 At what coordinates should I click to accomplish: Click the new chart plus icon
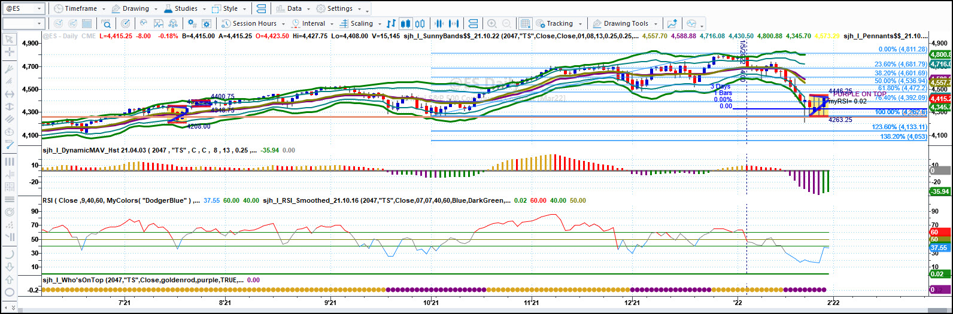point(672,24)
